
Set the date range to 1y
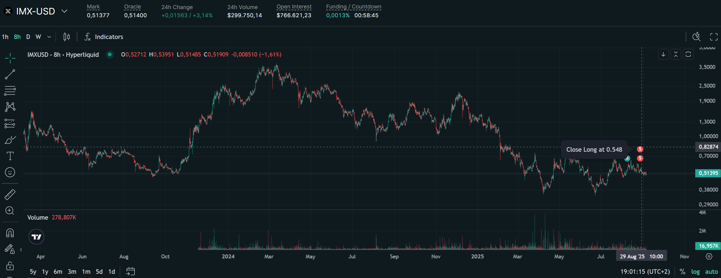(x=45, y=272)
